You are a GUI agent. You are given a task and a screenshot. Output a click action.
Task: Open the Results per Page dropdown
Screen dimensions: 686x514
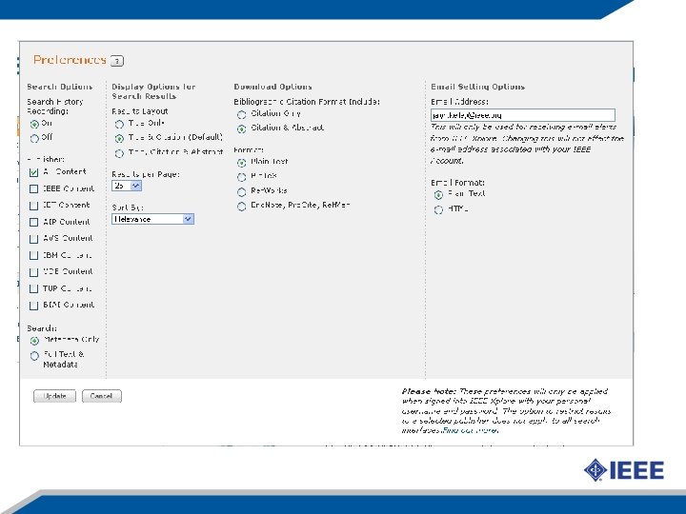click(127, 186)
